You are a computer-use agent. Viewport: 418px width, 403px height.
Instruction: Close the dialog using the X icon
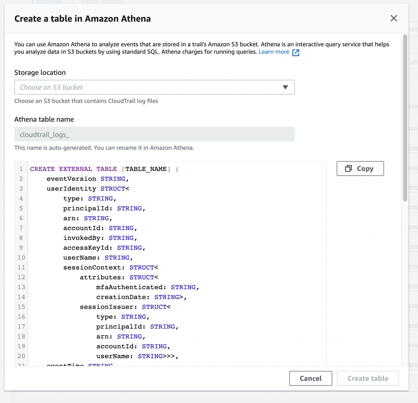[x=393, y=18]
